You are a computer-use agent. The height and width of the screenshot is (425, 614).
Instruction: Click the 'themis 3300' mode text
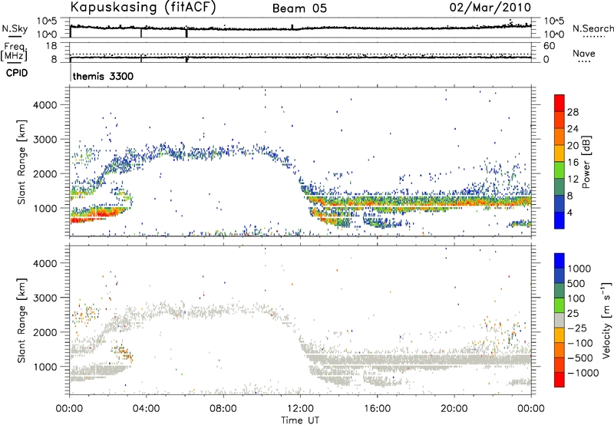(x=103, y=76)
